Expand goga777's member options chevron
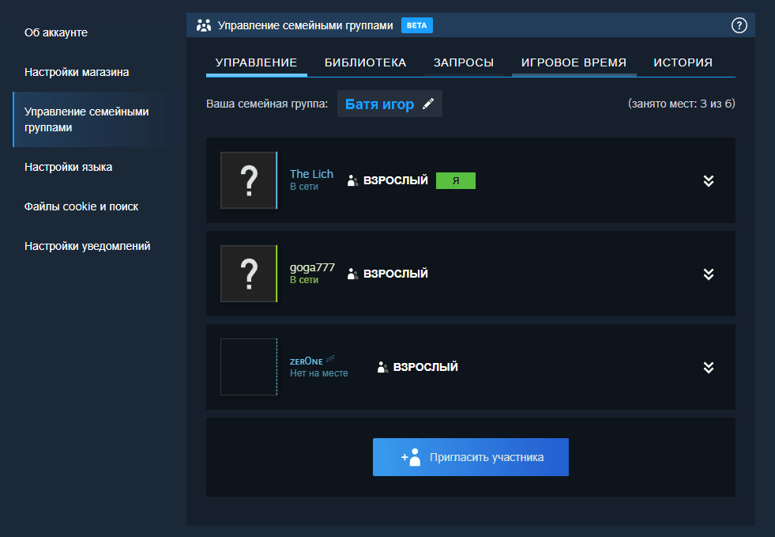The height and width of the screenshot is (537, 775). pos(709,274)
